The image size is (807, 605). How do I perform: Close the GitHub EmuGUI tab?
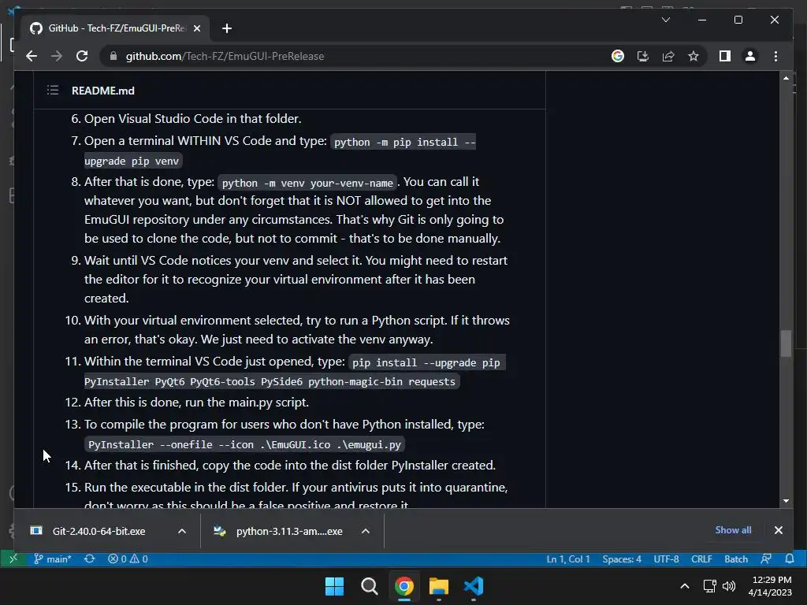(x=196, y=28)
